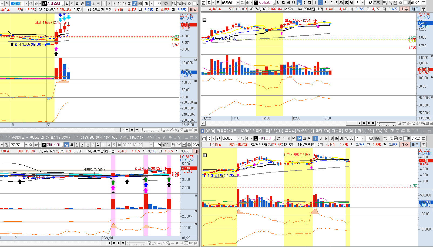
Task: Click small grid icon inside top-right chart area
Action: point(204,19)
